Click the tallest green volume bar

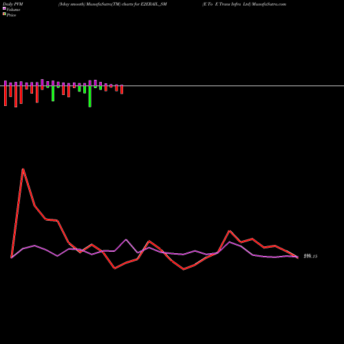[90, 96]
